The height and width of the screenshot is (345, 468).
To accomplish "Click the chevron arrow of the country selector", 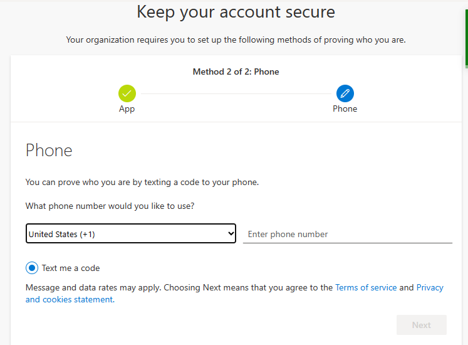I will tap(231, 233).
